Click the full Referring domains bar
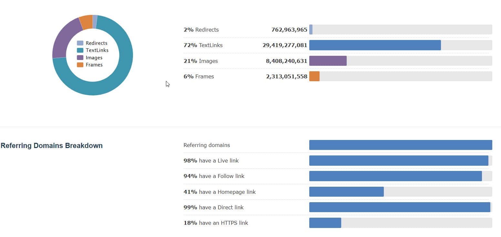 pyautogui.click(x=400, y=145)
